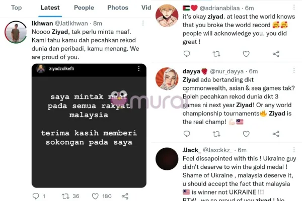Like adrianabilaa's tweet
The width and height of the screenshot is (302, 201).
coord(246,54)
